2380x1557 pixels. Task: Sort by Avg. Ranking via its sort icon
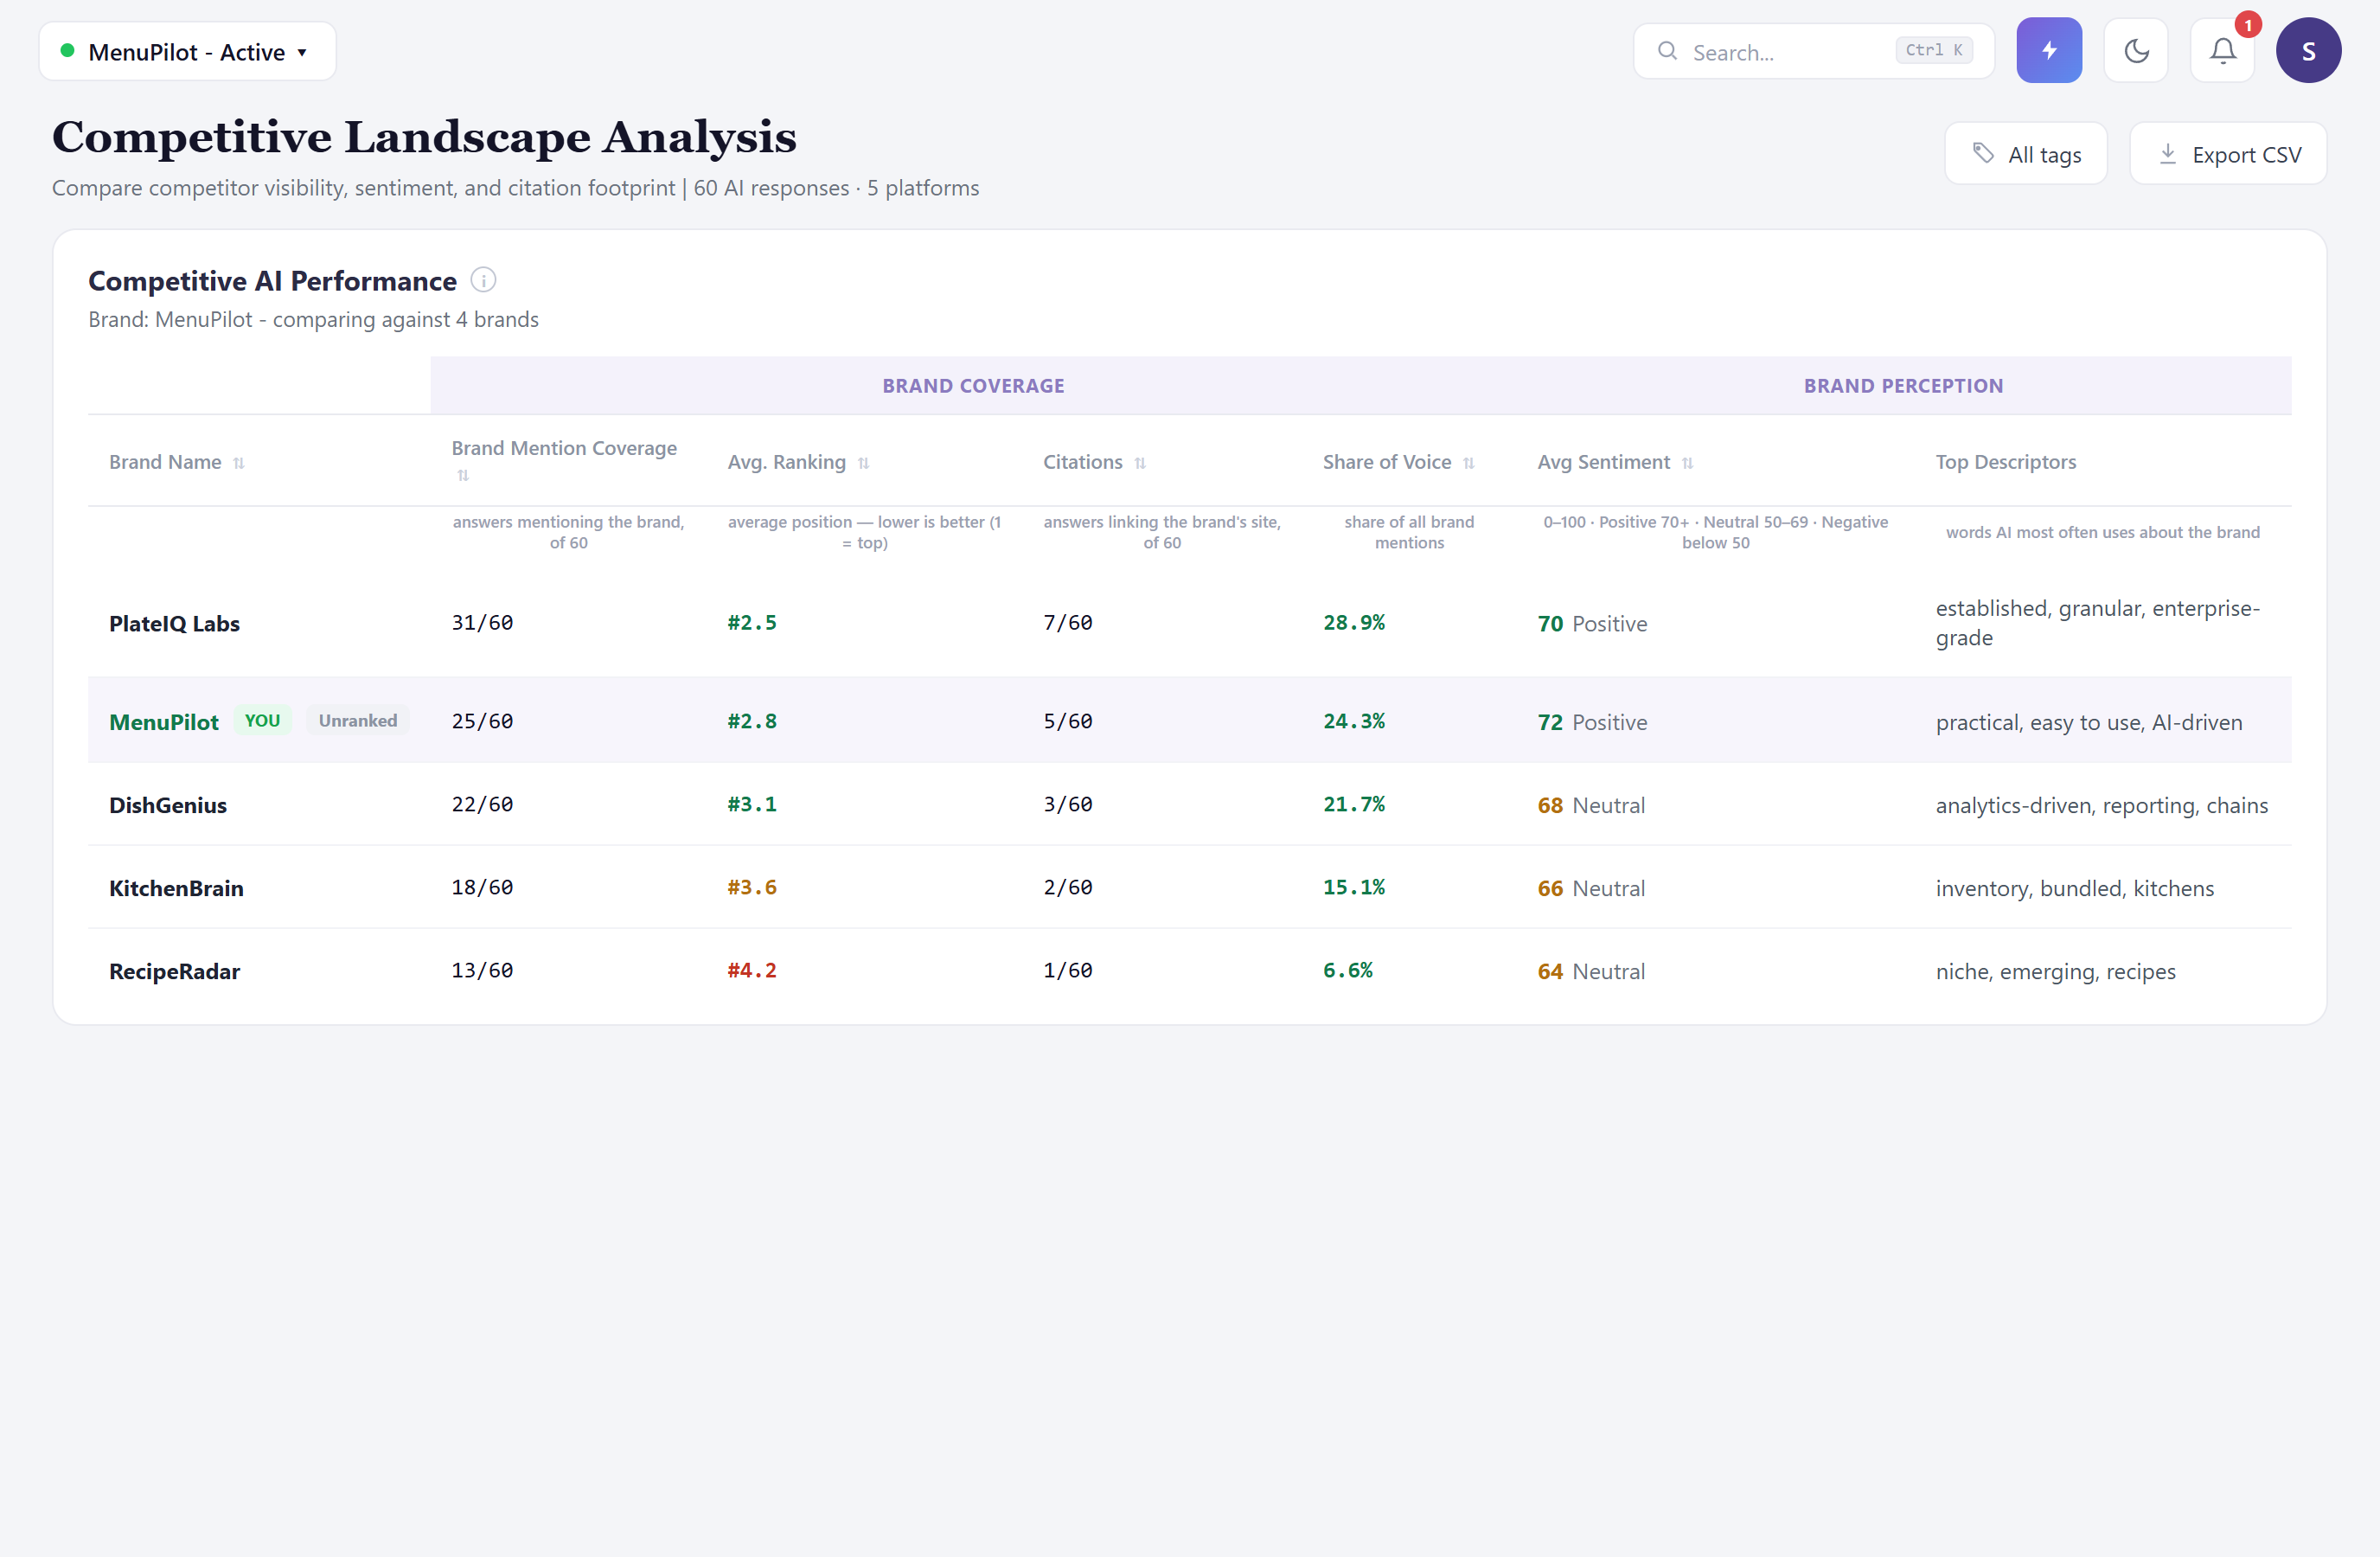864,463
